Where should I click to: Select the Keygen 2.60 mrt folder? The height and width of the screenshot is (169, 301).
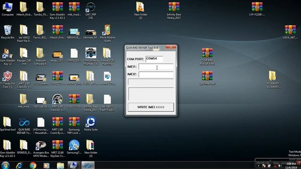click(24, 56)
